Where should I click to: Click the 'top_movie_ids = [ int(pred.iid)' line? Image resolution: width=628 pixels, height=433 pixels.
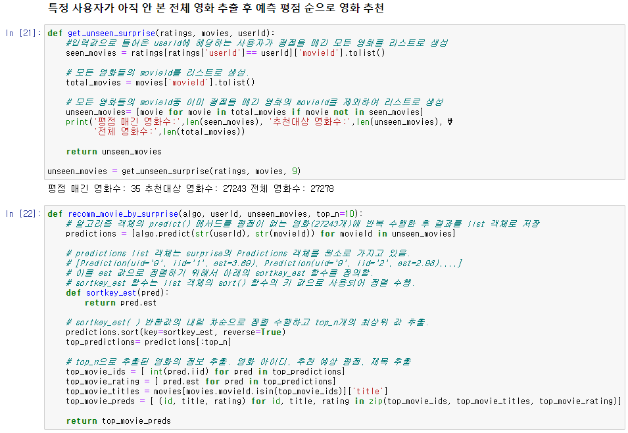pyautogui.click(x=205, y=371)
